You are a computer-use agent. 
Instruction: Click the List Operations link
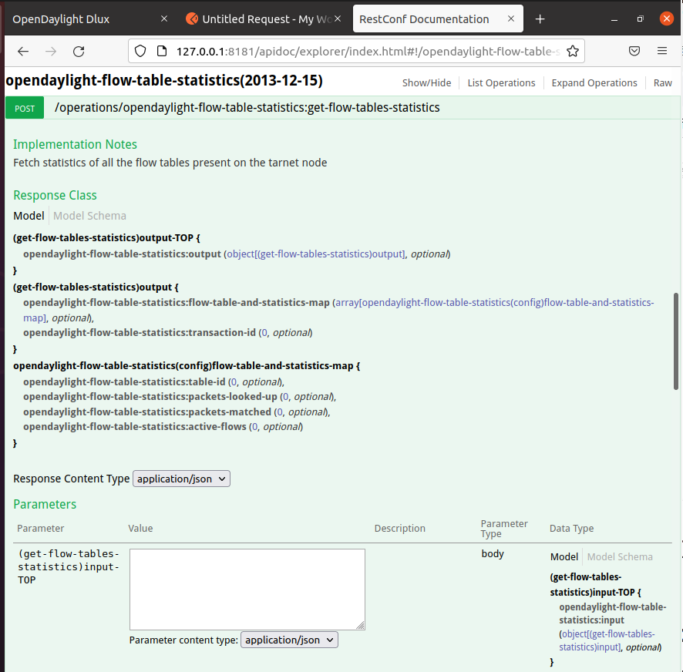tap(501, 82)
